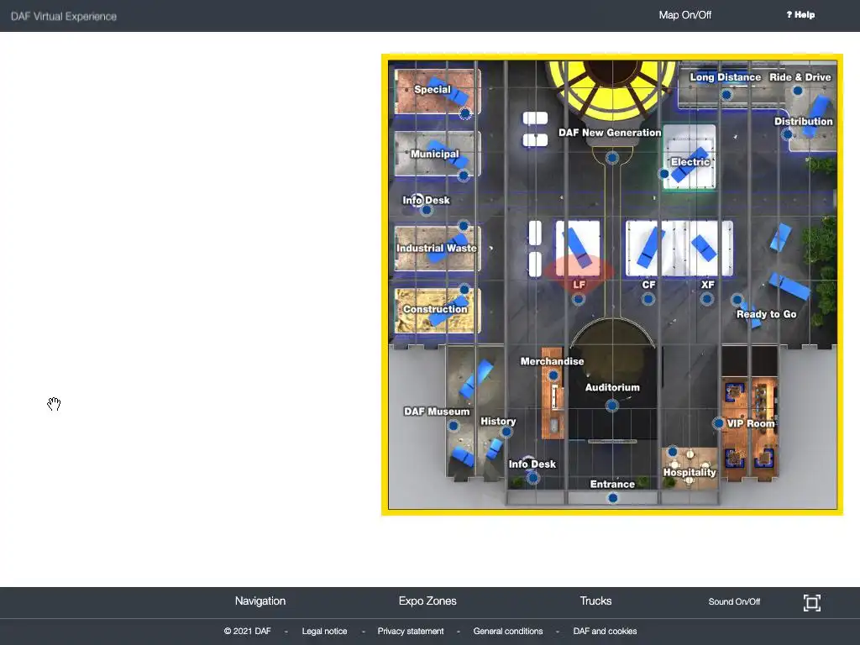The height and width of the screenshot is (645, 860).
Task: Go to the Auditorium marker dot
Action: (612, 406)
